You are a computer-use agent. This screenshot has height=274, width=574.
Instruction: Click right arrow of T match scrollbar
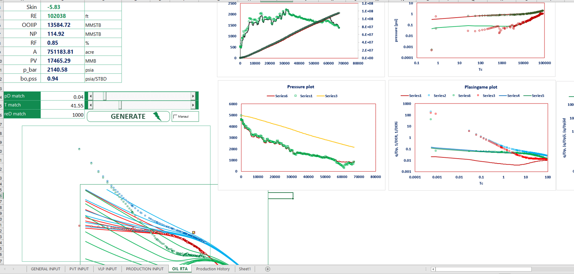click(193, 105)
